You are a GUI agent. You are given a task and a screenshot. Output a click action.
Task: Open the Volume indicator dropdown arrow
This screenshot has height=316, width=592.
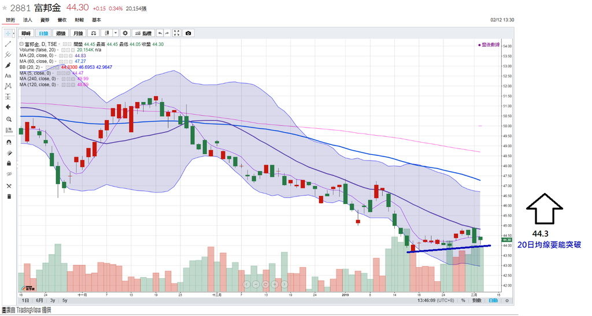pyautogui.click(x=58, y=50)
